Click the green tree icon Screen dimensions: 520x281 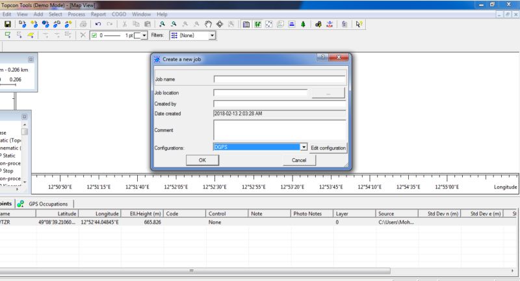coord(303,24)
